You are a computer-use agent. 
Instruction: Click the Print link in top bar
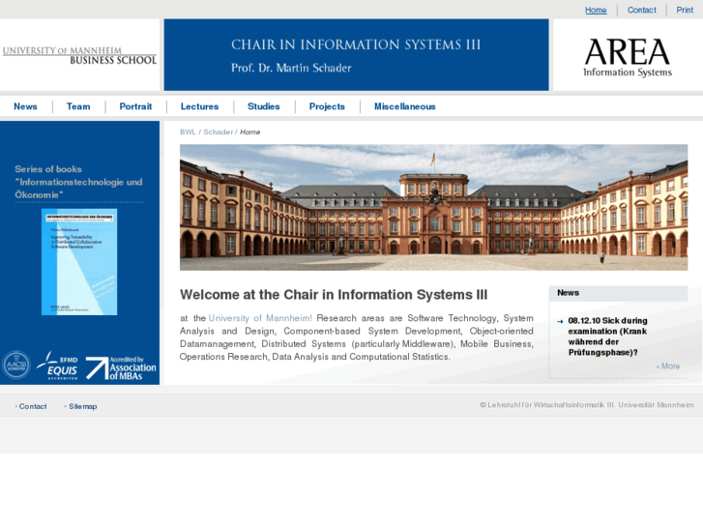pos(685,10)
